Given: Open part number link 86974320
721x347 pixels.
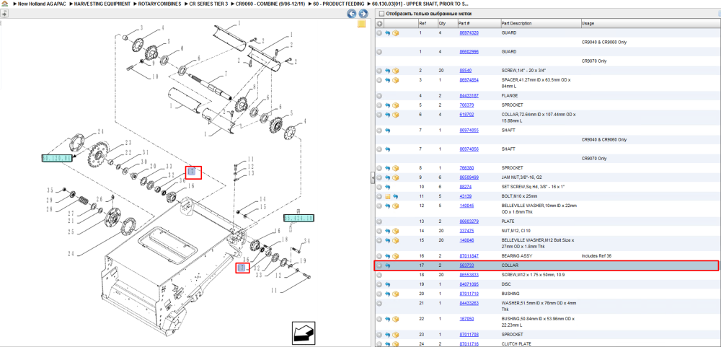Looking at the screenshot, I should (469, 33).
